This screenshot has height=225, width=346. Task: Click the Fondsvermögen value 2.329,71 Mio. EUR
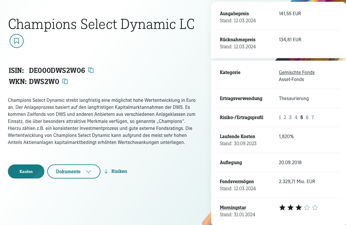pos(297,181)
